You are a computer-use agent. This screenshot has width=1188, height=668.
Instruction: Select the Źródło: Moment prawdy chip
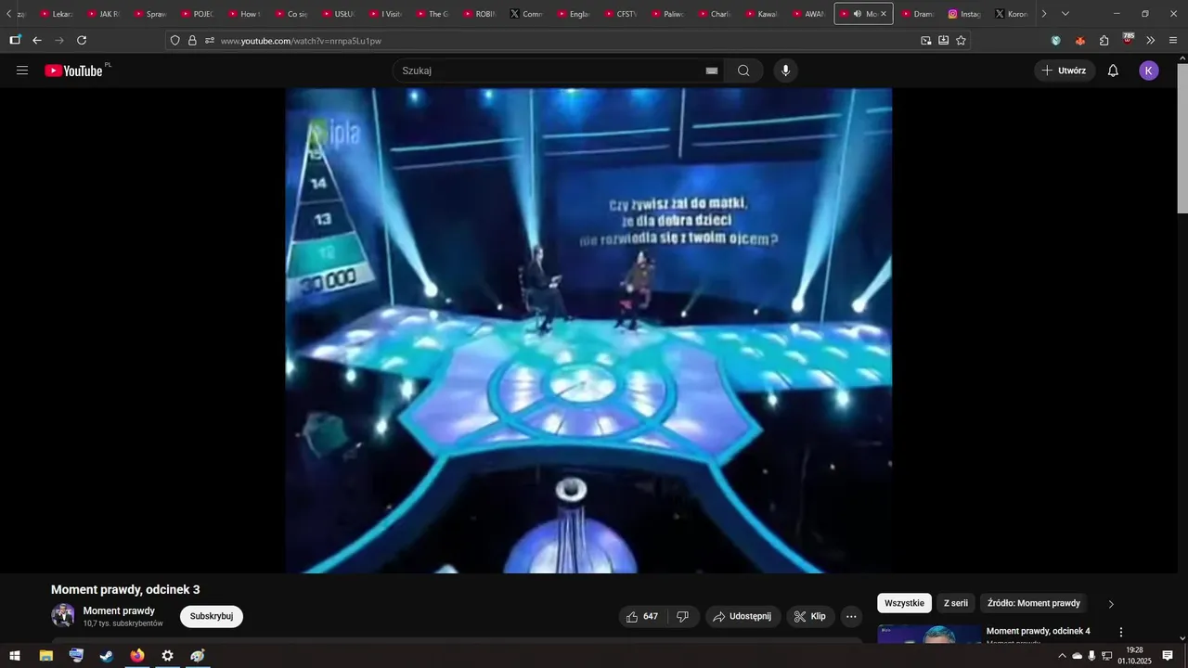coord(1034,603)
